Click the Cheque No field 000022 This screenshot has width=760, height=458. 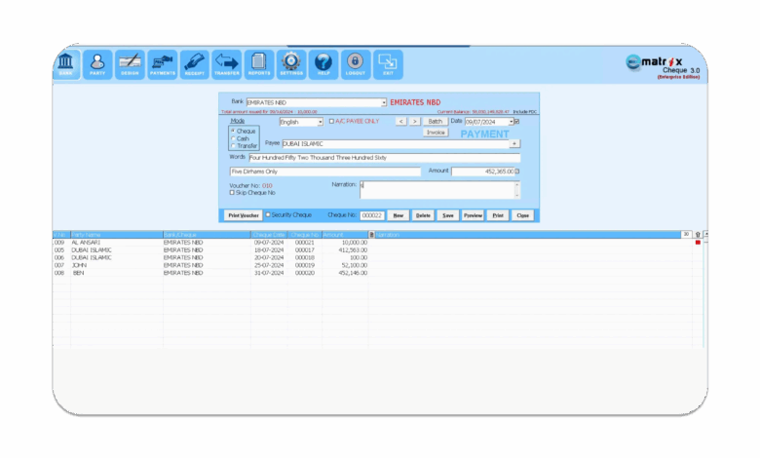[x=372, y=215]
